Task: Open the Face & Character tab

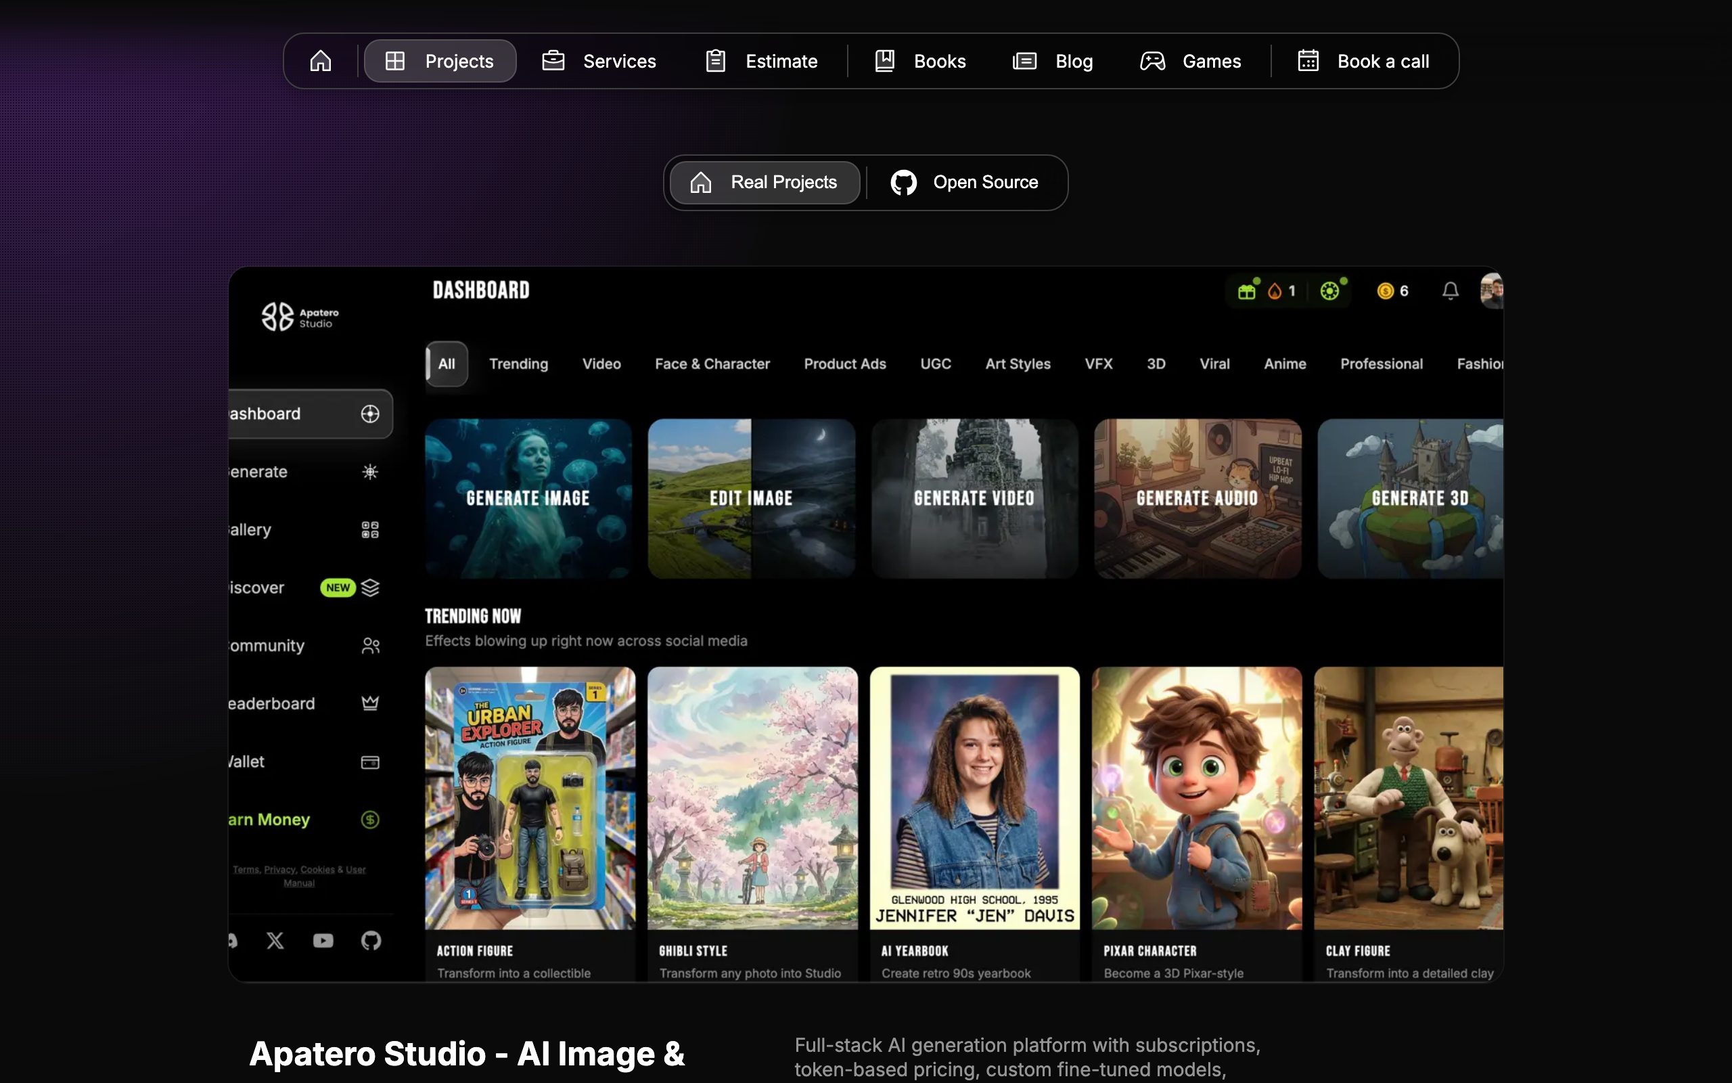Action: 713,364
